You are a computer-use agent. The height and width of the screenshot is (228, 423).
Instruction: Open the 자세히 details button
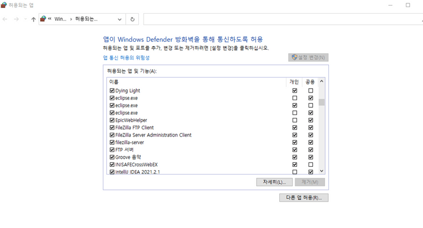tap(273, 182)
